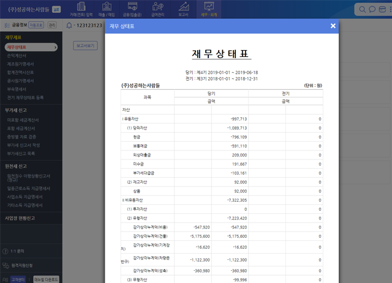This screenshot has height=283, width=392.
Task: Open the 금융(입출금) card icon
Action: [132, 7]
